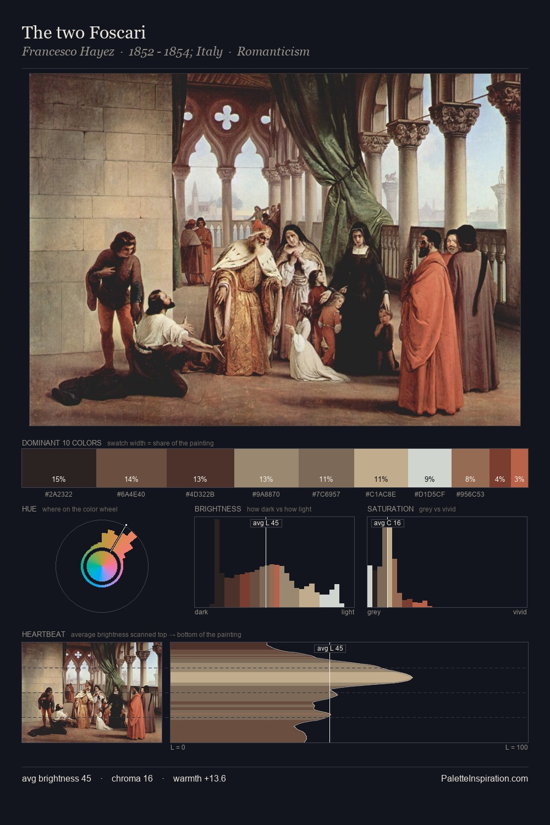Click the hex code '#C1AC8E'
Viewport: 550px width, 825px height.
pos(381,494)
